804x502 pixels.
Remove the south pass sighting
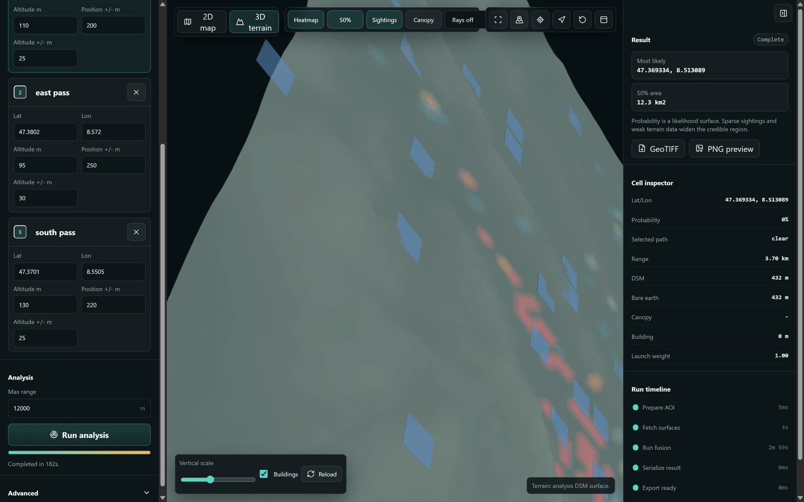pyautogui.click(x=136, y=232)
